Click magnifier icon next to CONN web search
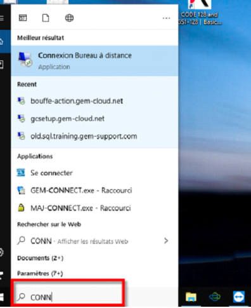 click(x=21, y=241)
